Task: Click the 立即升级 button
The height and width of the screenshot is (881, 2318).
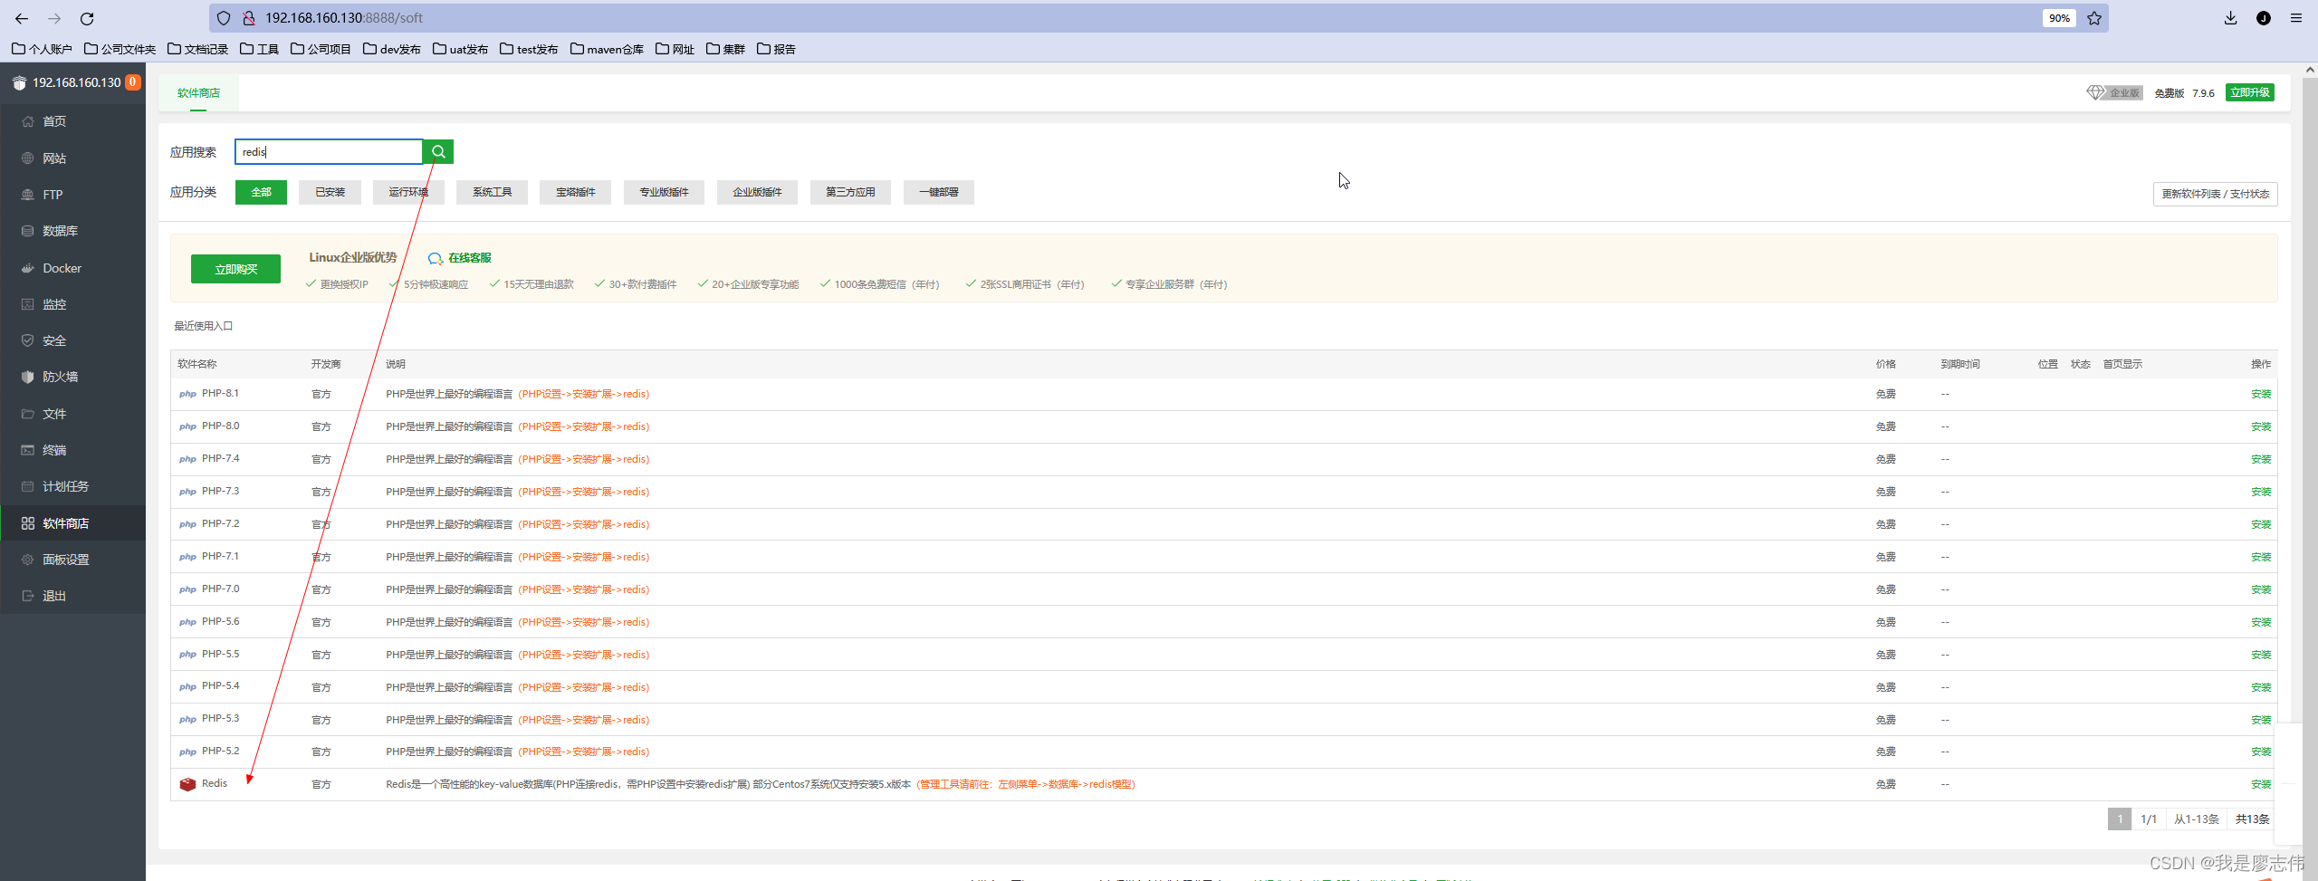Action: [2250, 92]
